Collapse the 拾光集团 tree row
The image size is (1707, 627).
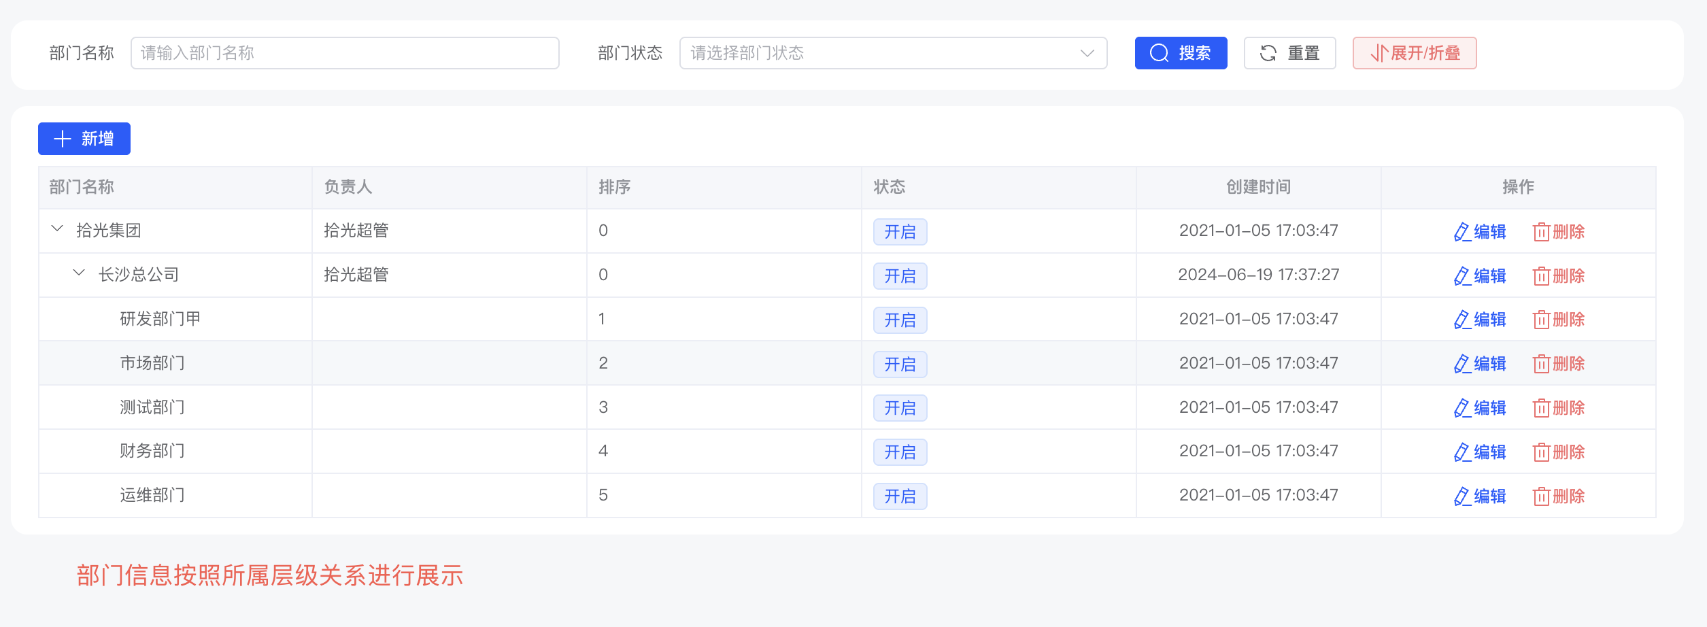pyautogui.click(x=56, y=230)
